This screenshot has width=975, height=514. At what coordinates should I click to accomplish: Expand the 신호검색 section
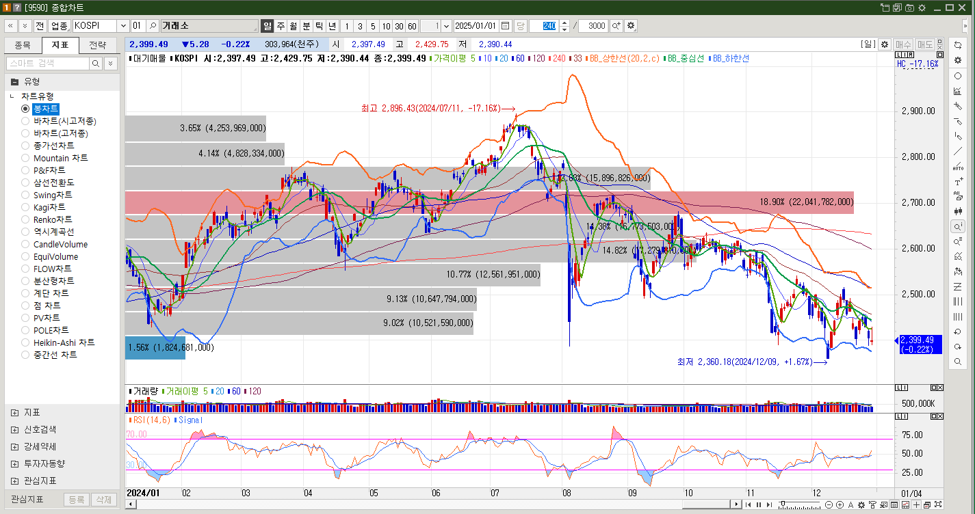pyautogui.click(x=14, y=430)
